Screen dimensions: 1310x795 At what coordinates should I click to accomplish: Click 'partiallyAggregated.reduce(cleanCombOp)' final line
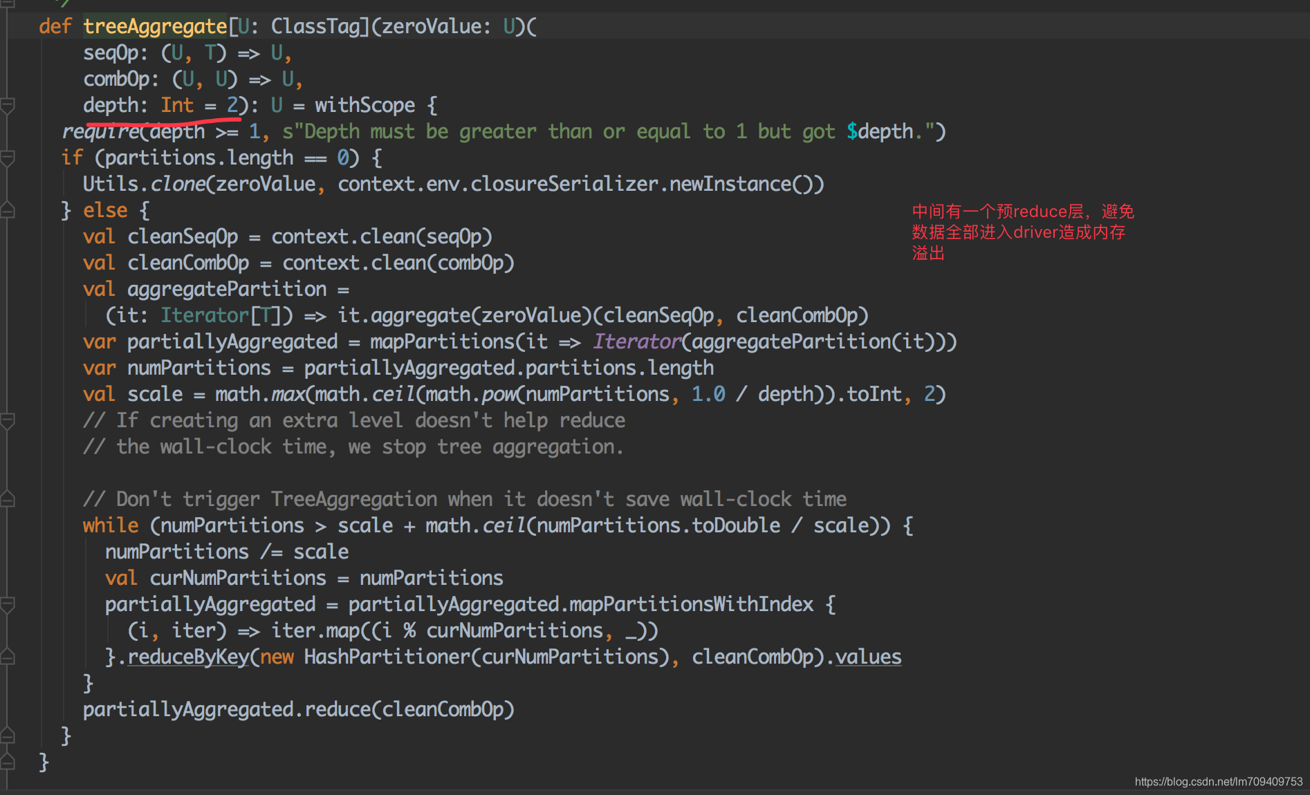pyautogui.click(x=299, y=709)
